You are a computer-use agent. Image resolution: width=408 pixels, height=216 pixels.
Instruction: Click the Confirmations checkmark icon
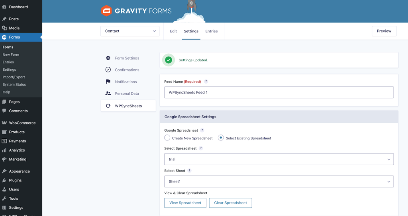108,70
